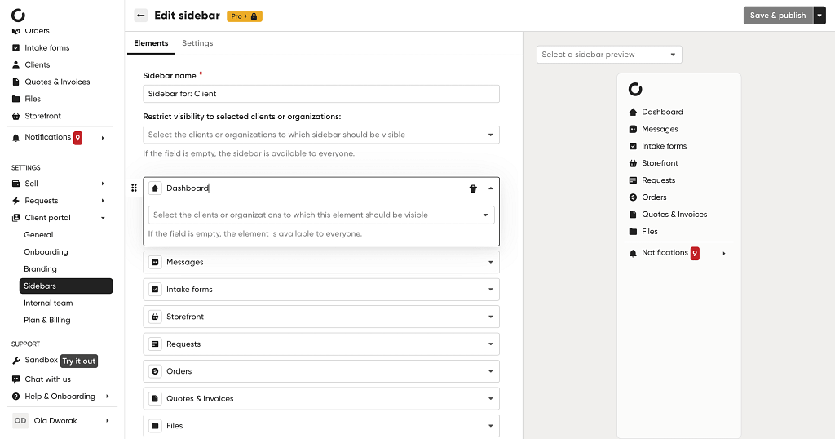Expand the Messages element
Viewport: 835px width, 439px height.
490,262
